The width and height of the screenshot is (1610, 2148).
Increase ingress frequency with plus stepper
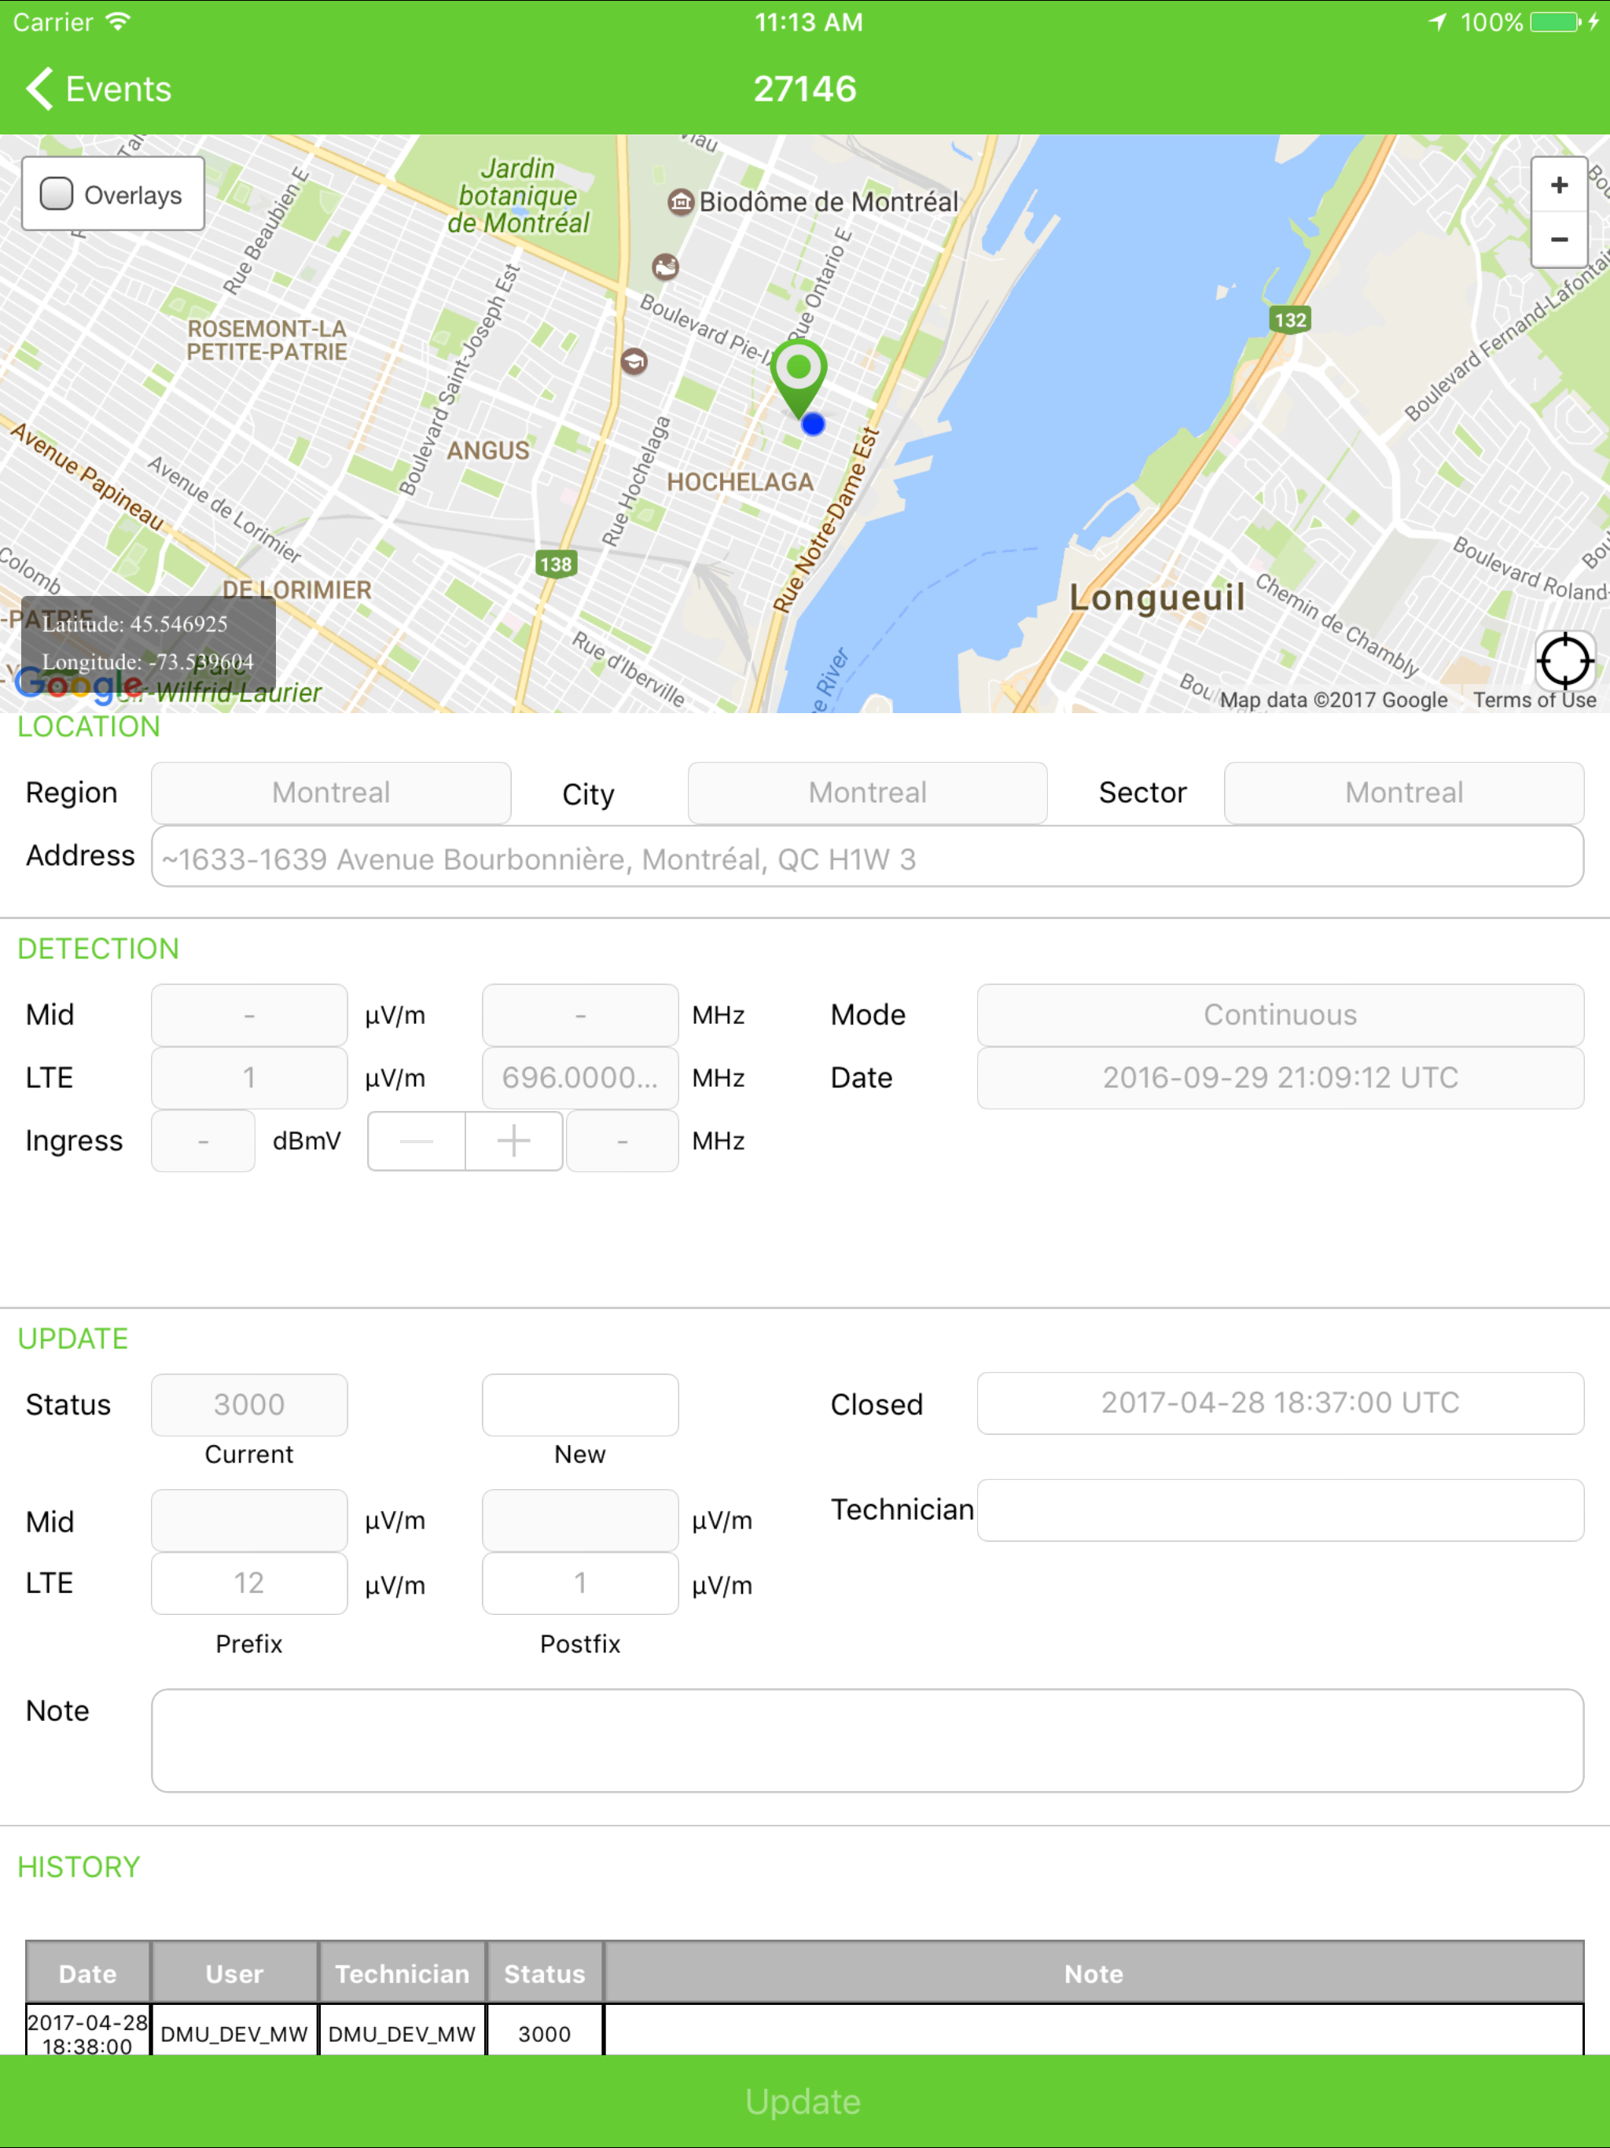click(513, 1141)
